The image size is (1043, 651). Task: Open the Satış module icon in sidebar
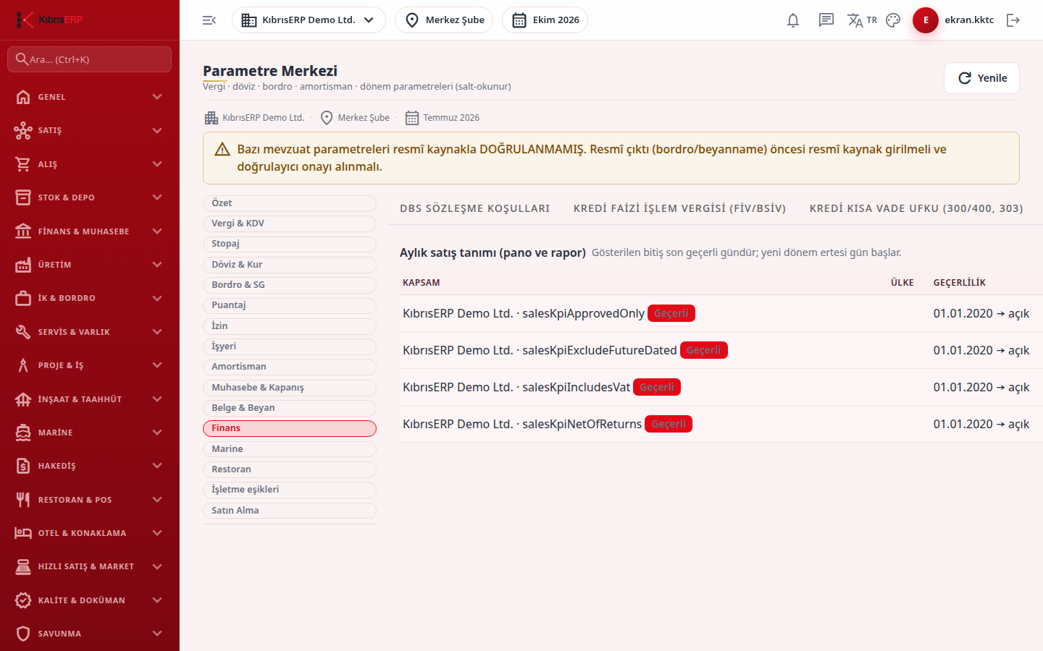pos(23,130)
